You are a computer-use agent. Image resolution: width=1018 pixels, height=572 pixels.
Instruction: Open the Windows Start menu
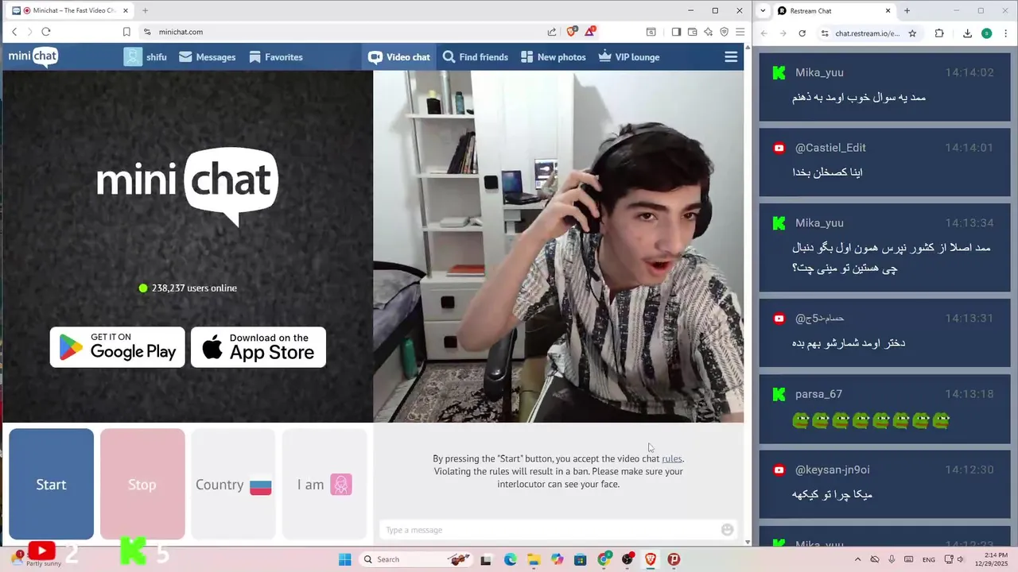(x=344, y=559)
